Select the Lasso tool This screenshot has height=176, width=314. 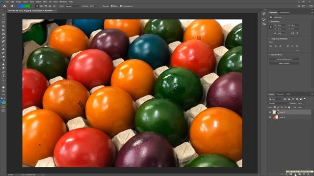3,22
